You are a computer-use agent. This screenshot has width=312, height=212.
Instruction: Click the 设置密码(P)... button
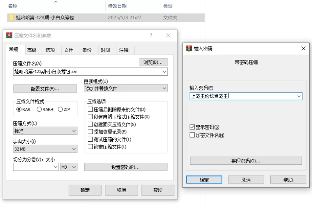pyautogui.click(x=126, y=167)
